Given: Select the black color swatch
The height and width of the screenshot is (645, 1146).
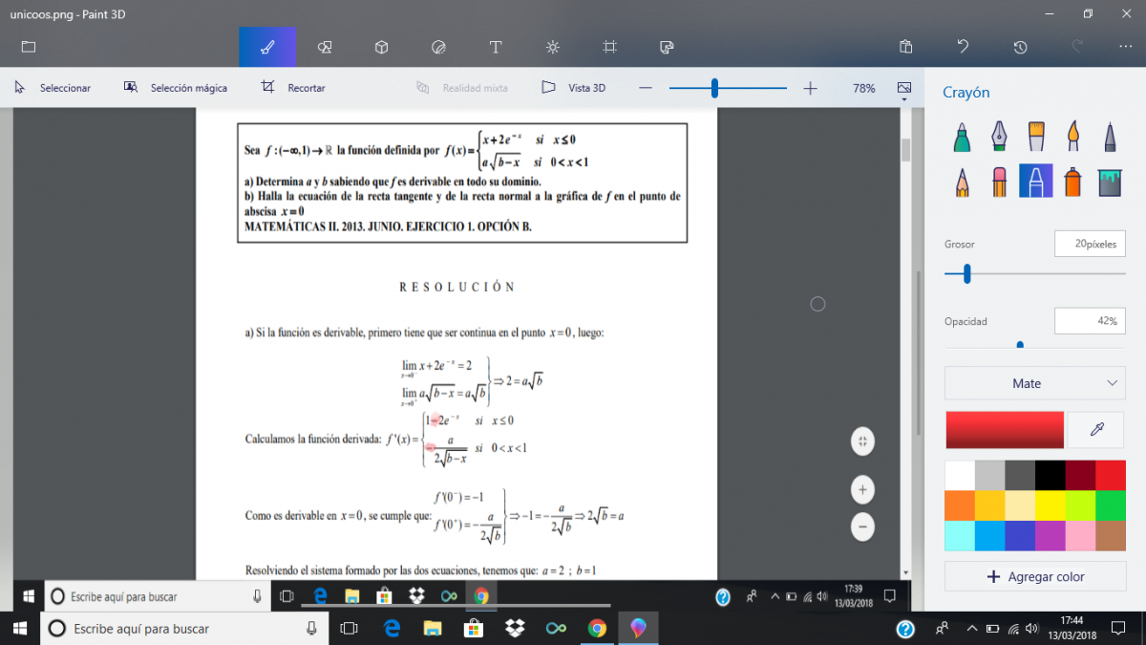Looking at the screenshot, I should (x=1050, y=476).
